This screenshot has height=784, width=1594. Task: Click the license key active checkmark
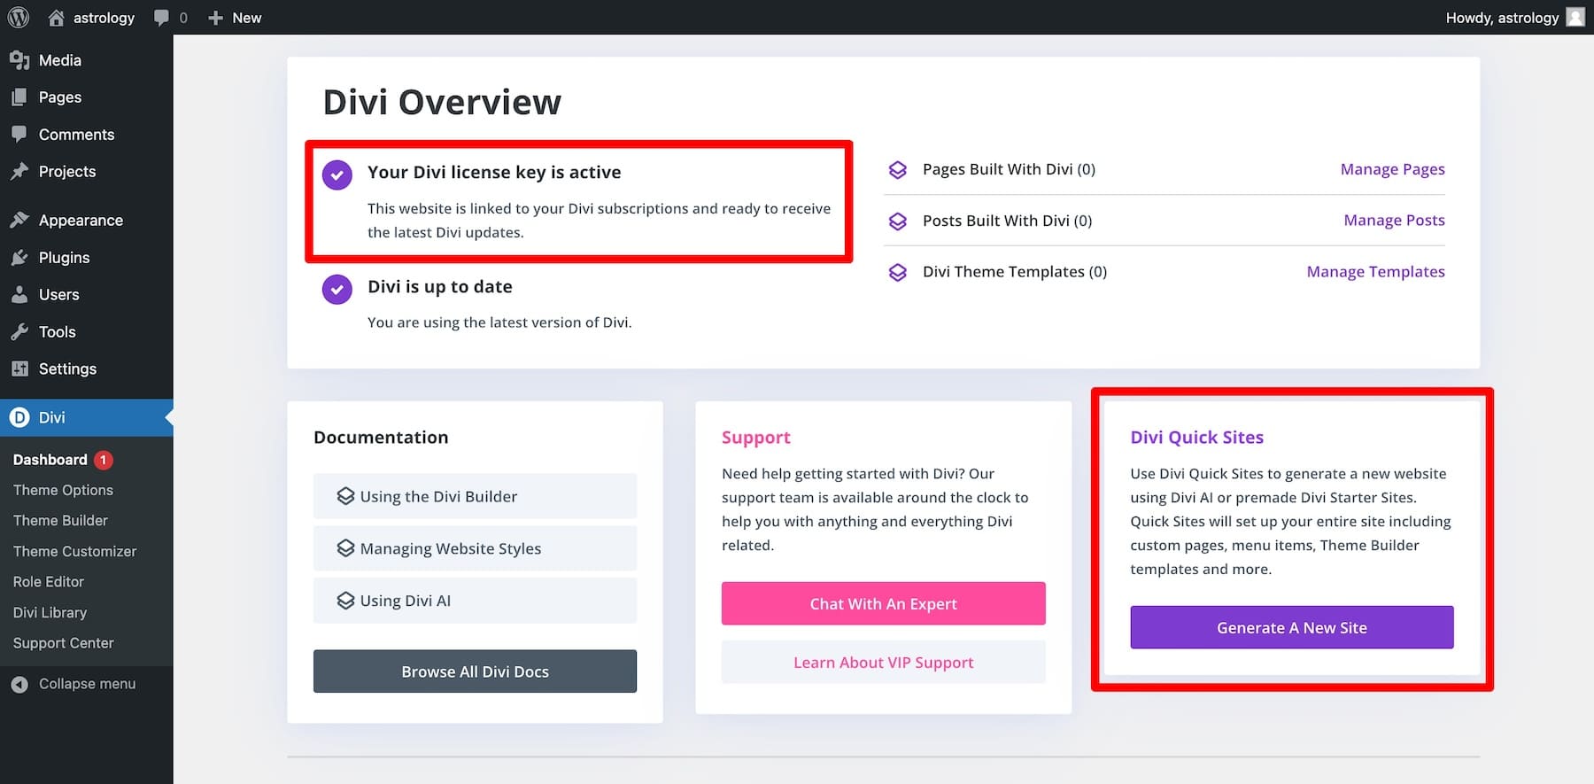point(337,175)
